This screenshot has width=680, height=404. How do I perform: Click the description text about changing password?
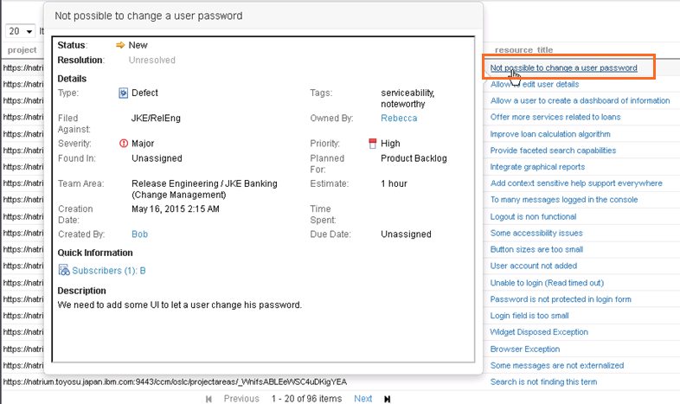coord(180,305)
